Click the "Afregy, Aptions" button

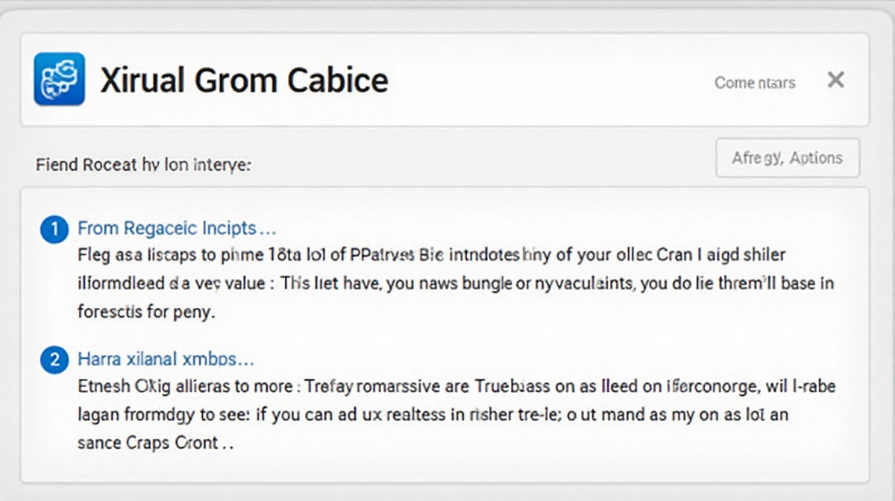pyautogui.click(x=788, y=158)
